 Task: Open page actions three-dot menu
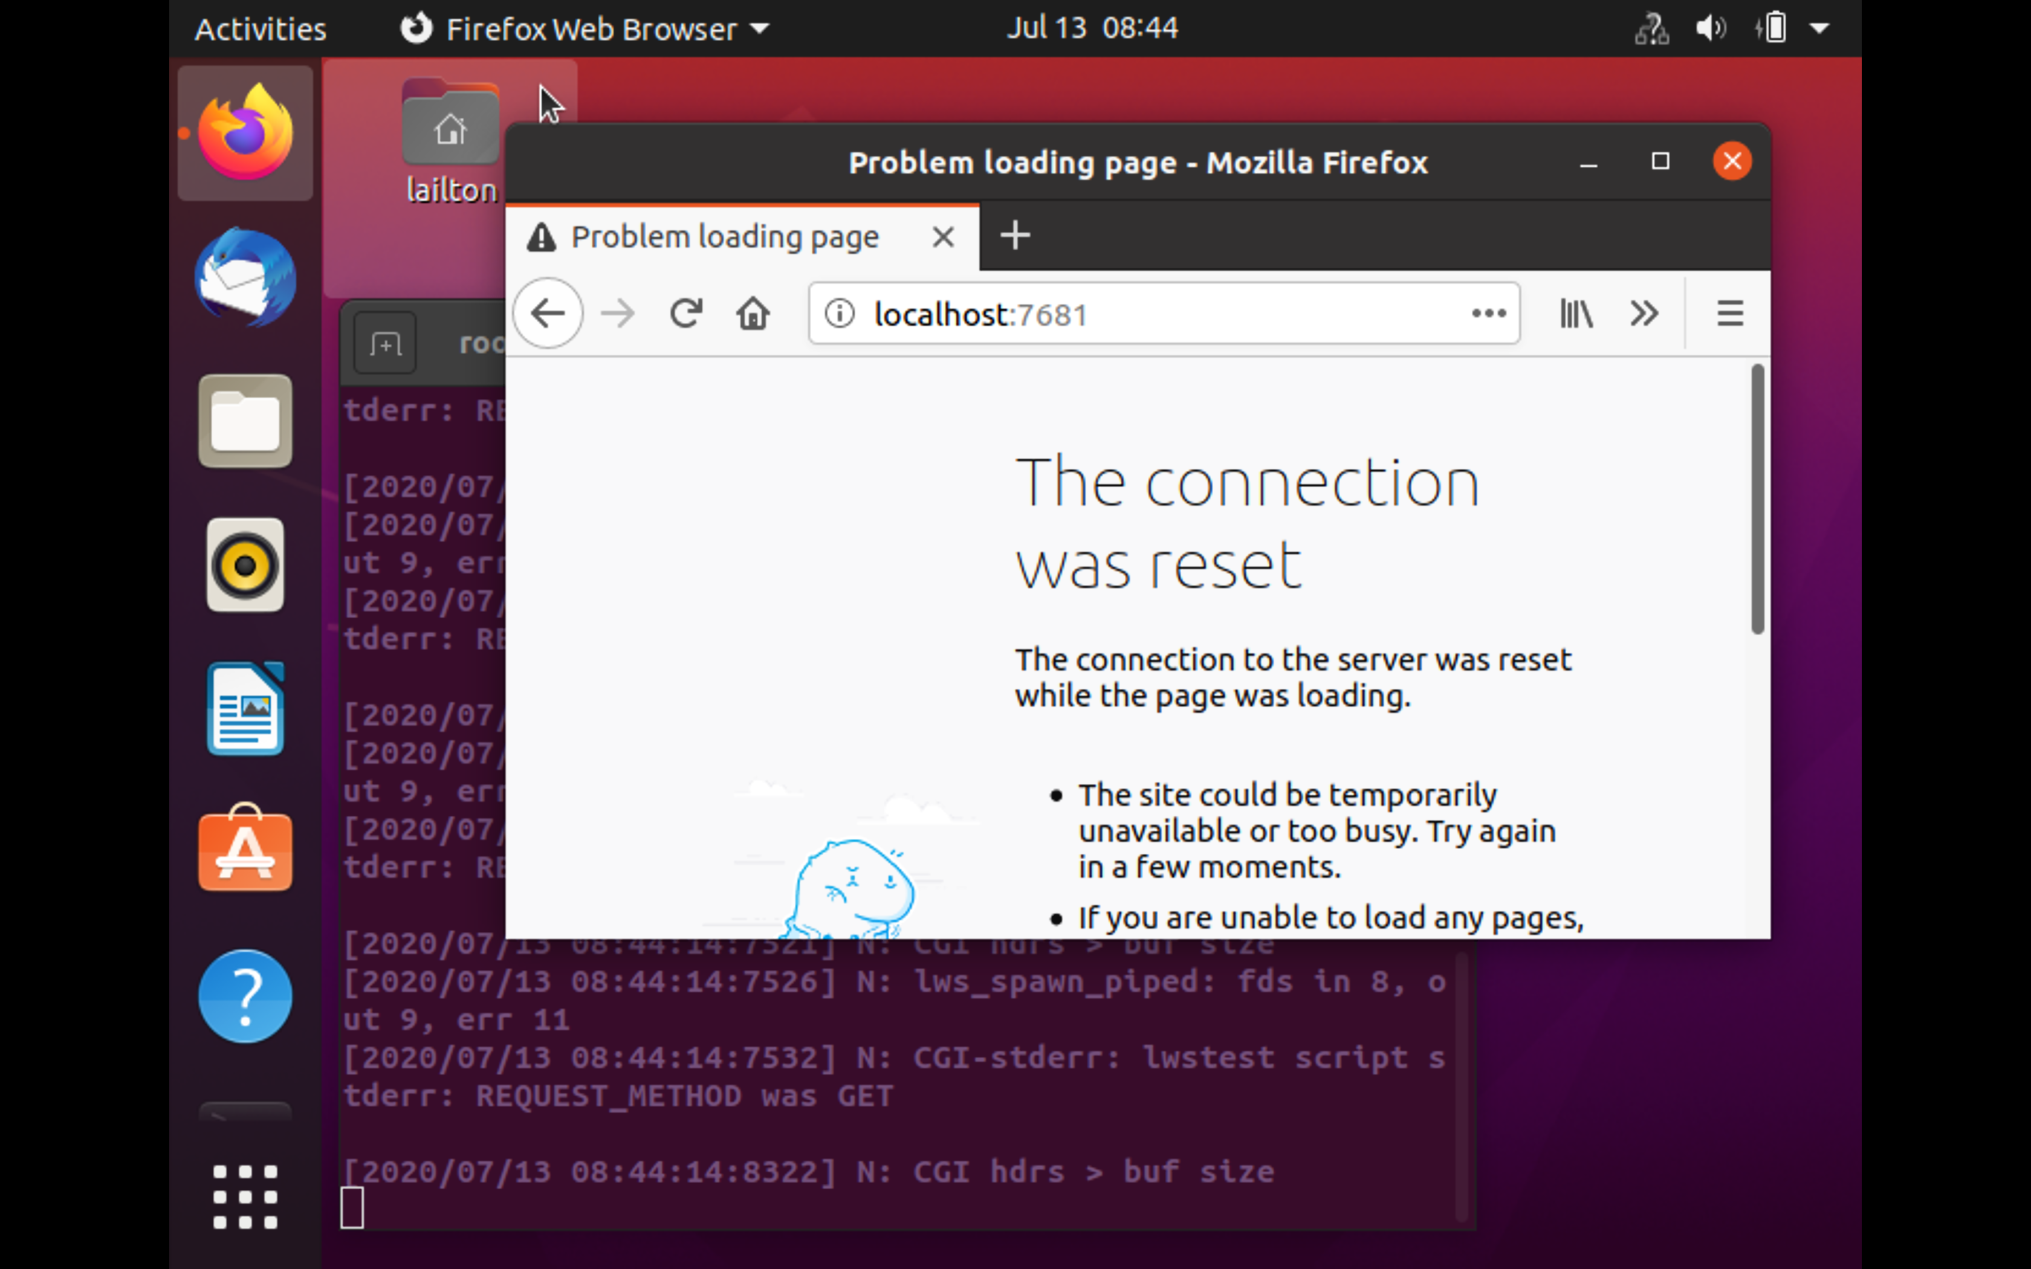tap(1489, 314)
